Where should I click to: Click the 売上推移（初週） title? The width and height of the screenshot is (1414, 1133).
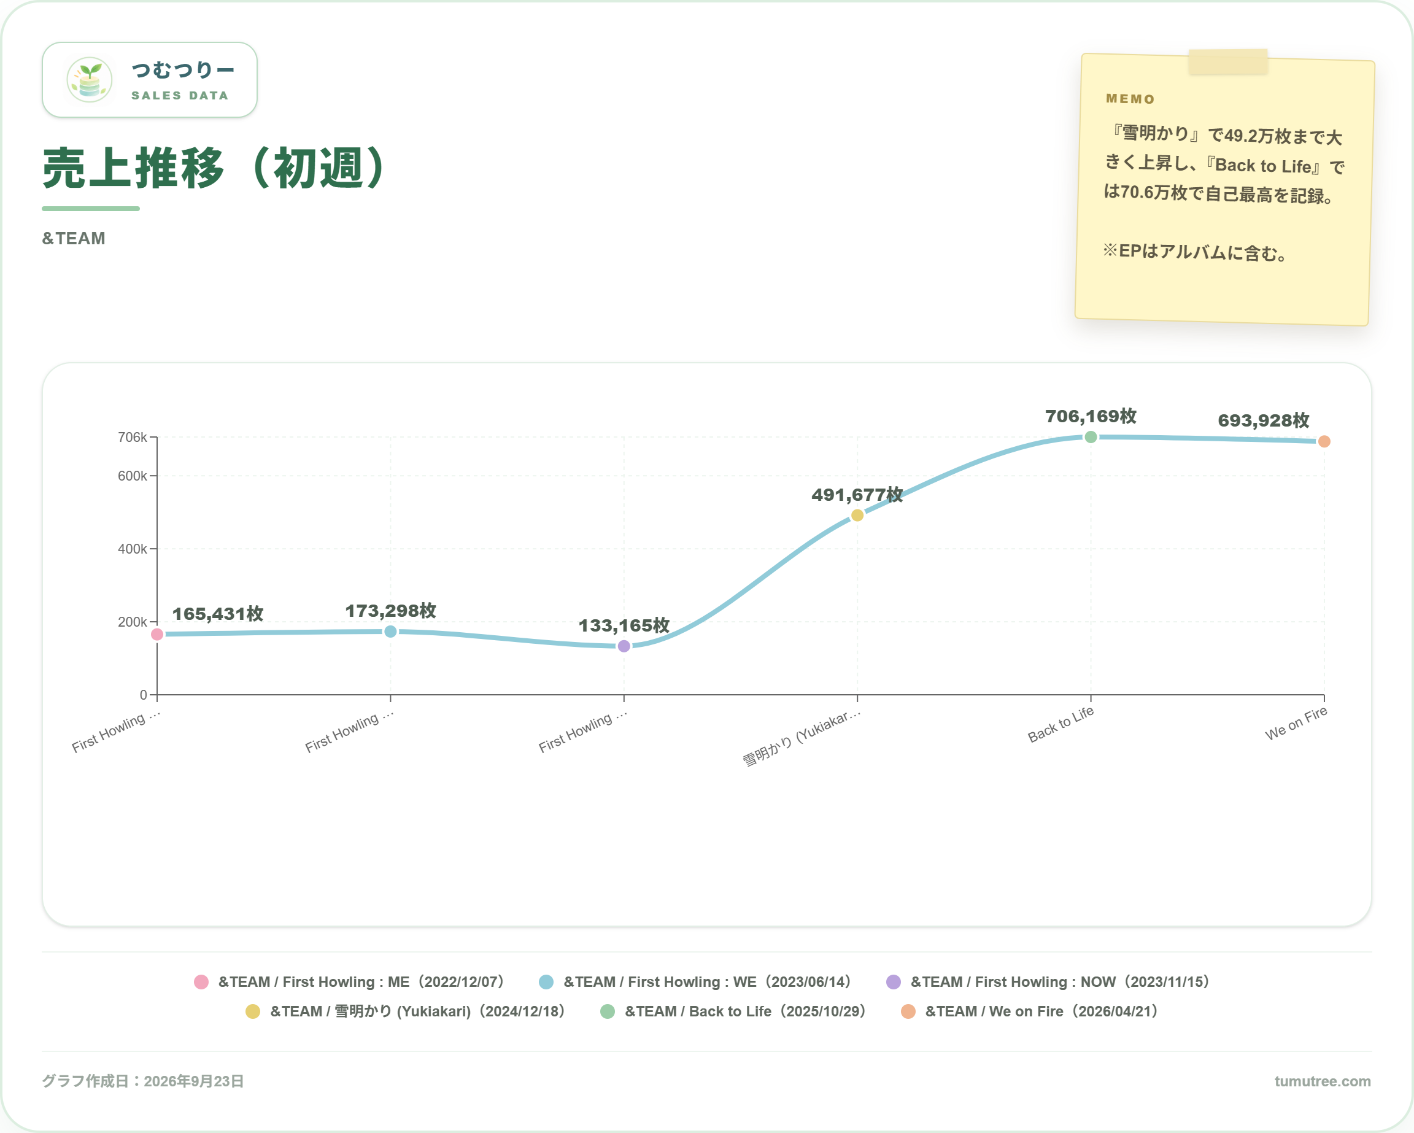coord(214,168)
